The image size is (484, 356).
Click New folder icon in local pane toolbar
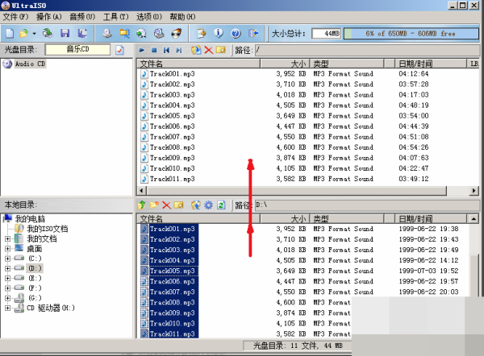[154, 205]
